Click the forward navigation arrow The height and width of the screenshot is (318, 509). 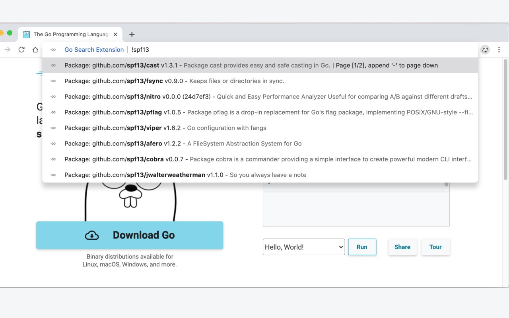(8, 50)
